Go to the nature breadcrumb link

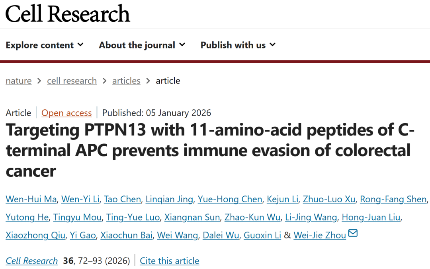pyautogui.click(x=18, y=81)
